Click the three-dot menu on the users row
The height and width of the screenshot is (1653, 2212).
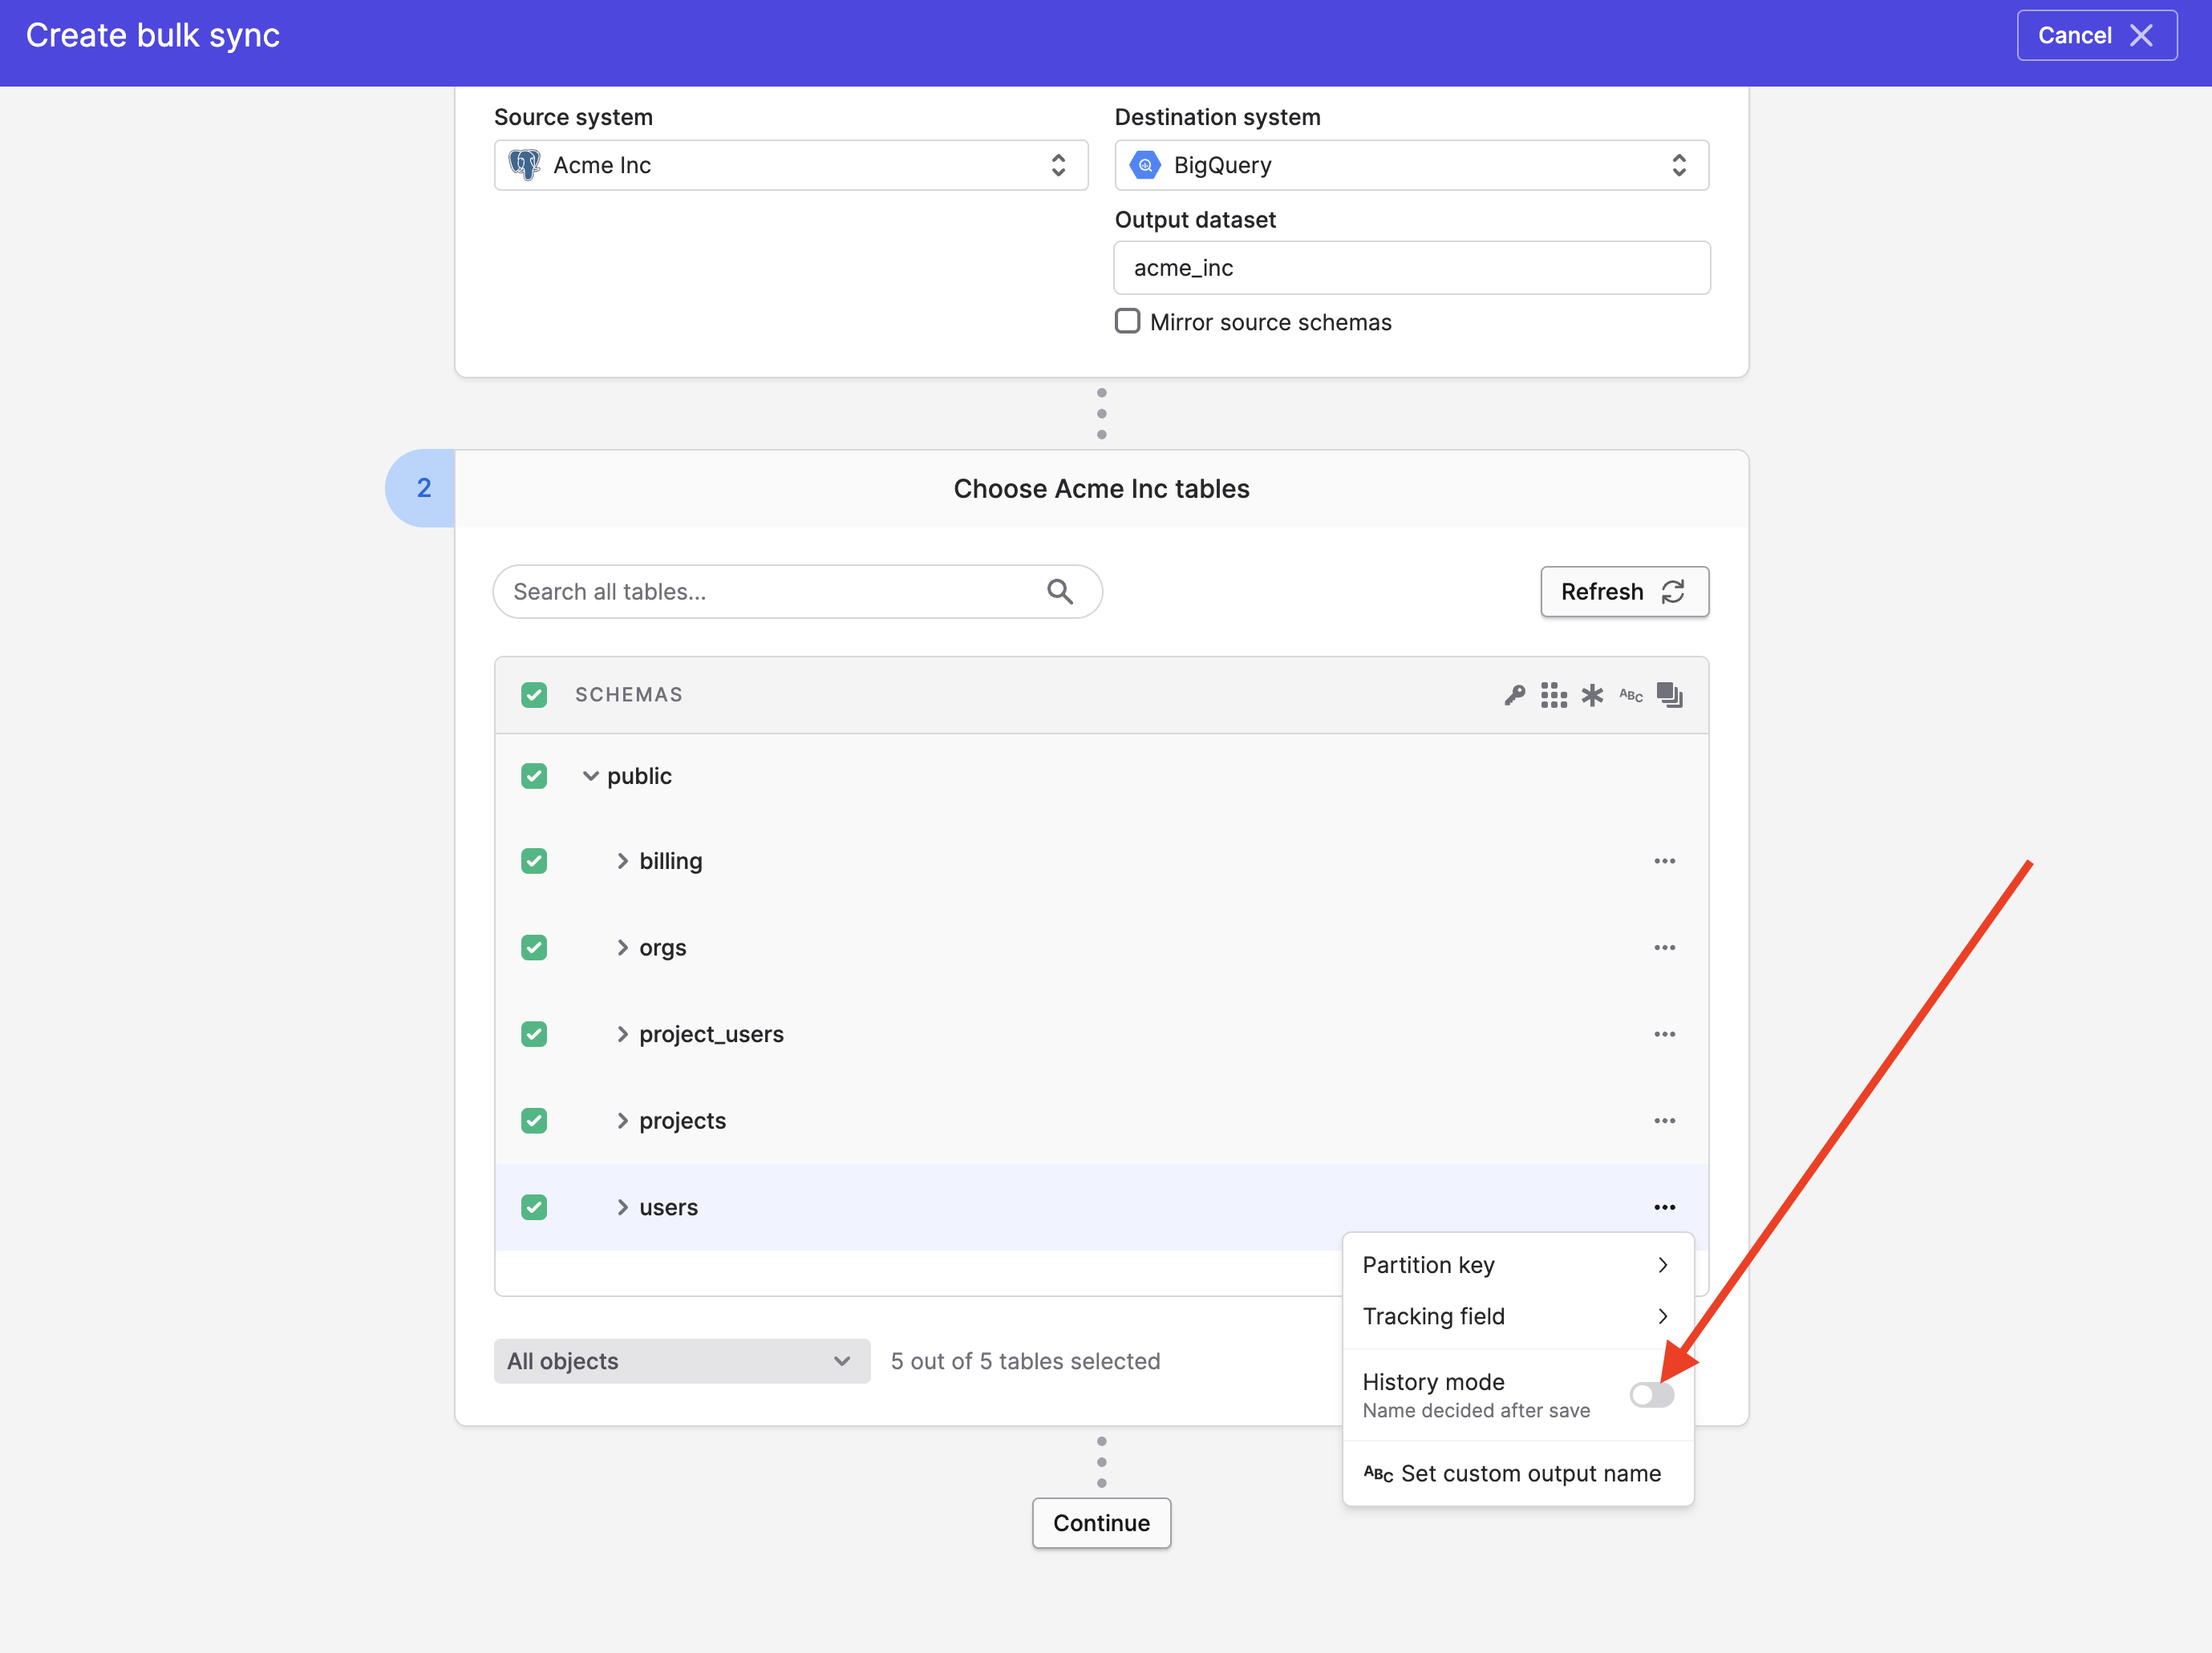pyautogui.click(x=1664, y=1207)
